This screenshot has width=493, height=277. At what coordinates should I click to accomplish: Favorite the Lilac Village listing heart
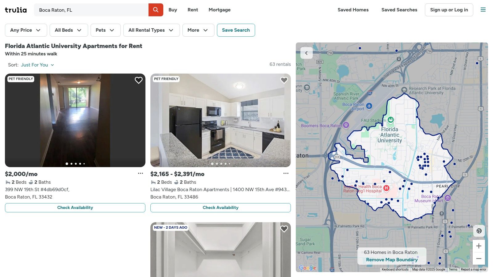click(x=284, y=80)
